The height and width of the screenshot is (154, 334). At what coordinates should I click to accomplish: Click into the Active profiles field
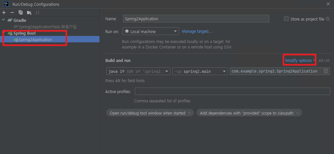pos(233,91)
